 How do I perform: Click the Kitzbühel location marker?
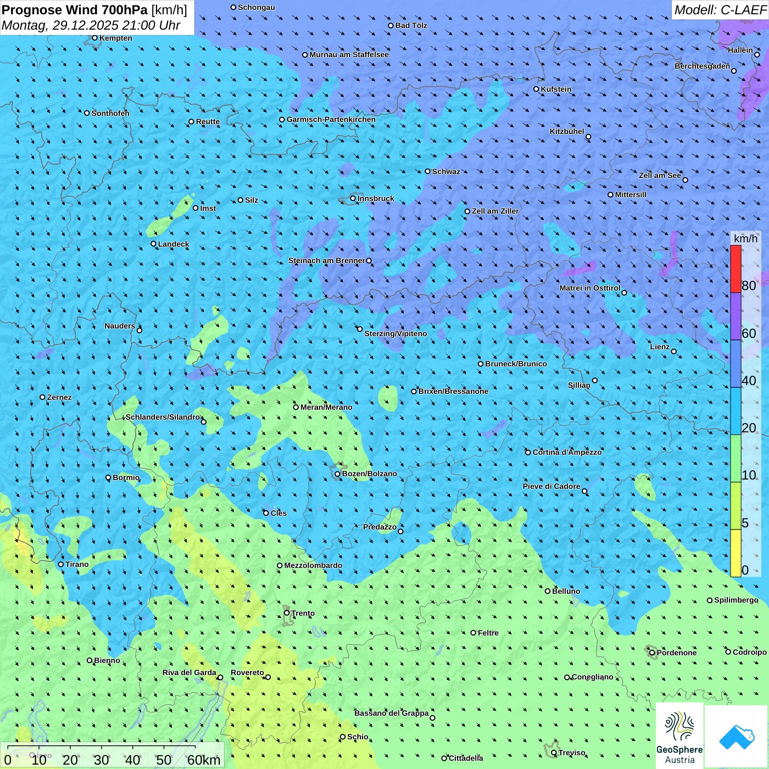[x=588, y=137]
